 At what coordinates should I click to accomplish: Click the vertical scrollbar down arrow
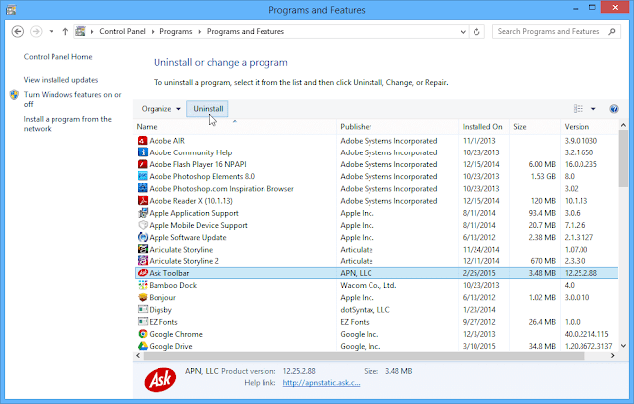point(623,346)
